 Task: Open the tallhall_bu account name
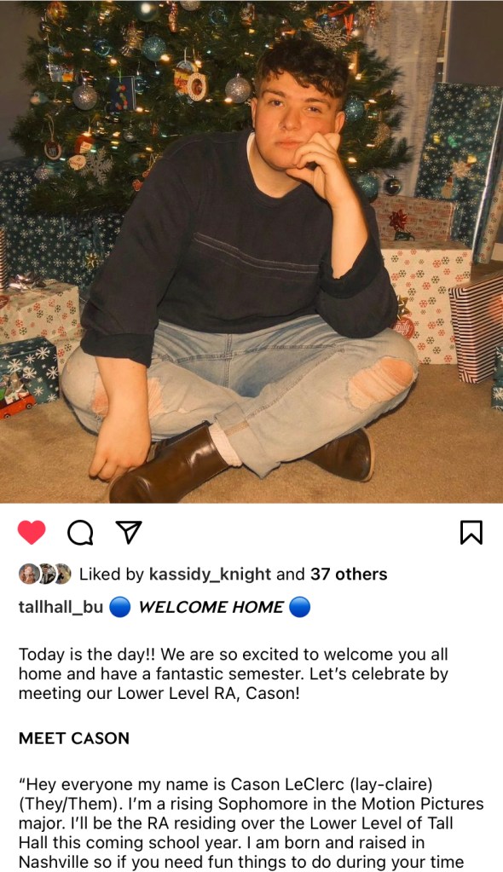pos(61,607)
